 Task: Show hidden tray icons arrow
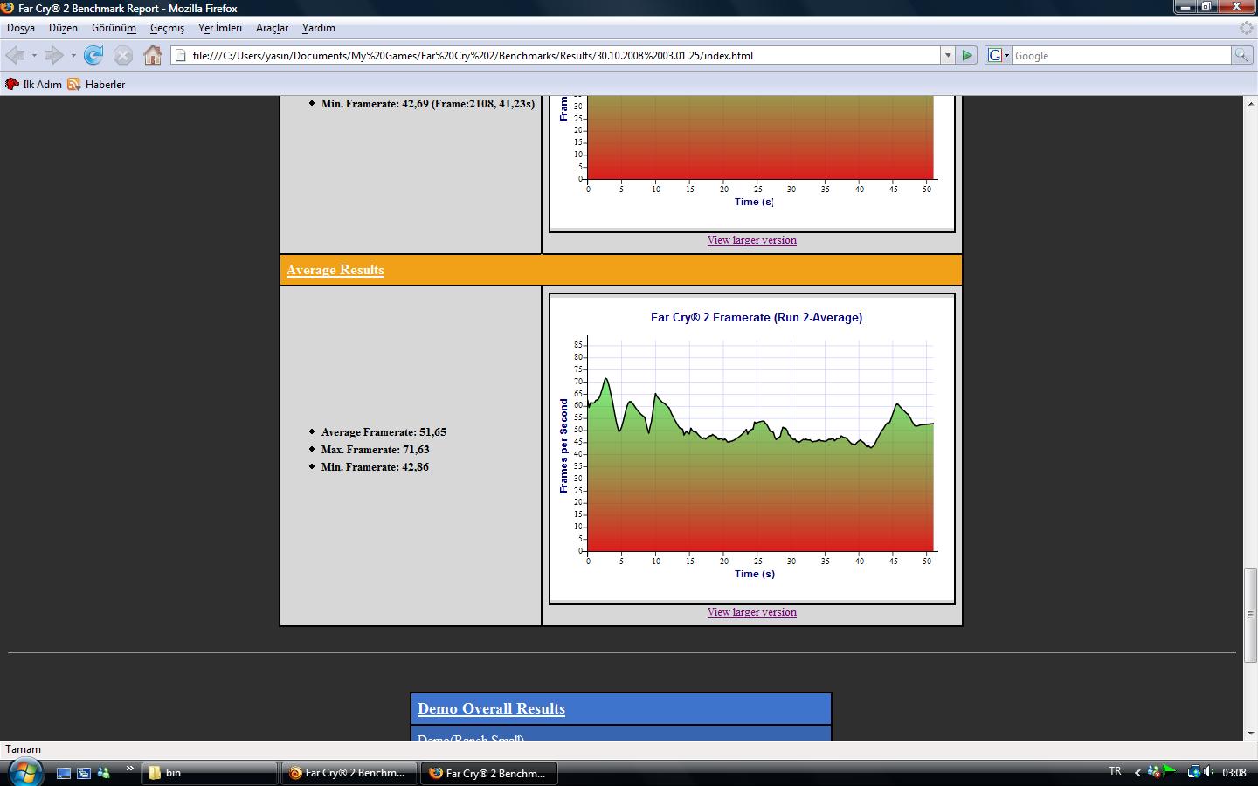point(1137,772)
